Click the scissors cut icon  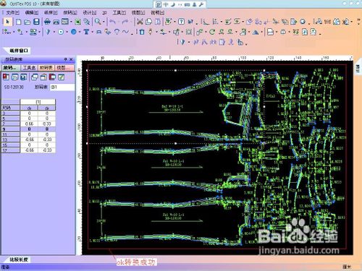tap(140, 22)
